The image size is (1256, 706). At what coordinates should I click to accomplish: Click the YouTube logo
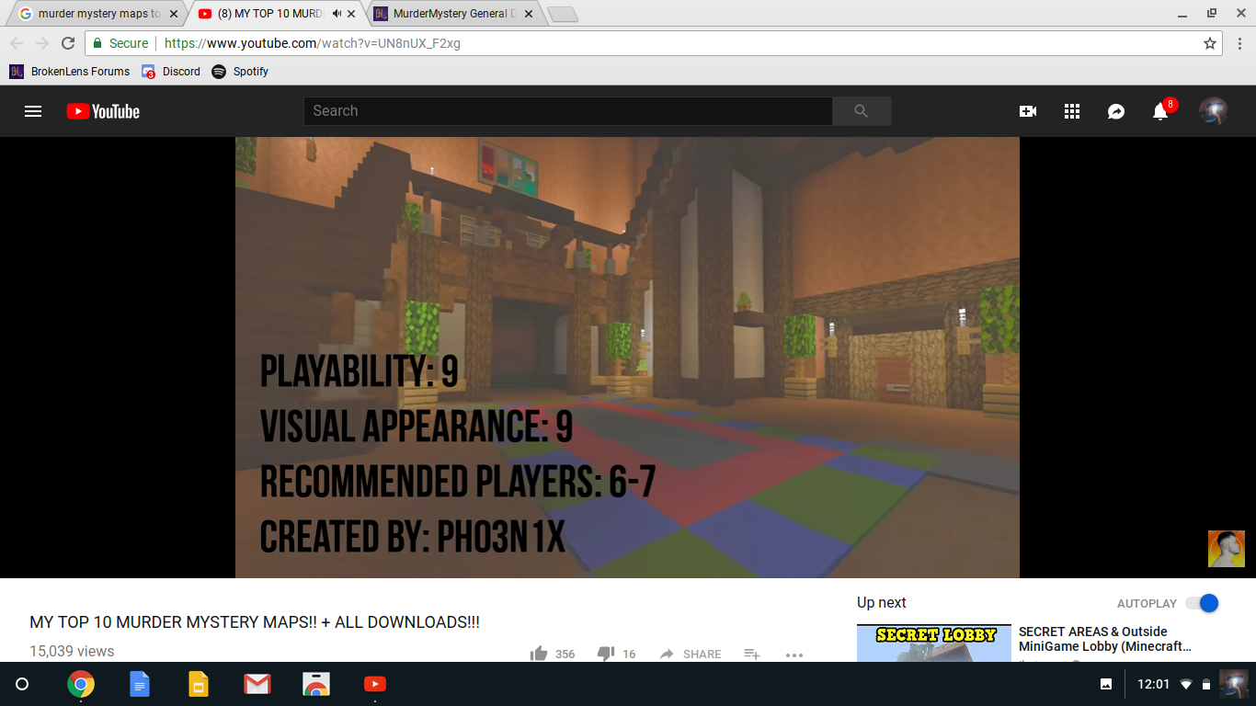click(103, 111)
